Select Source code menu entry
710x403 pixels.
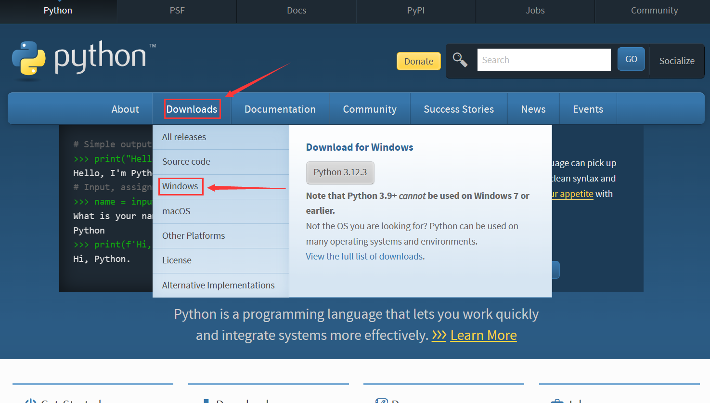[186, 162]
